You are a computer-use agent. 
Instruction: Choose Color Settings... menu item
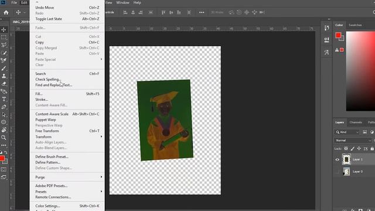click(67, 206)
